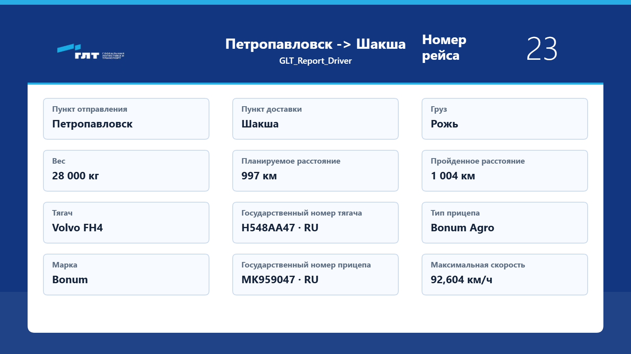Image resolution: width=631 pixels, height=354 pixels.
Task: Click the Марка Bonum card
Action: pos(126,275)
